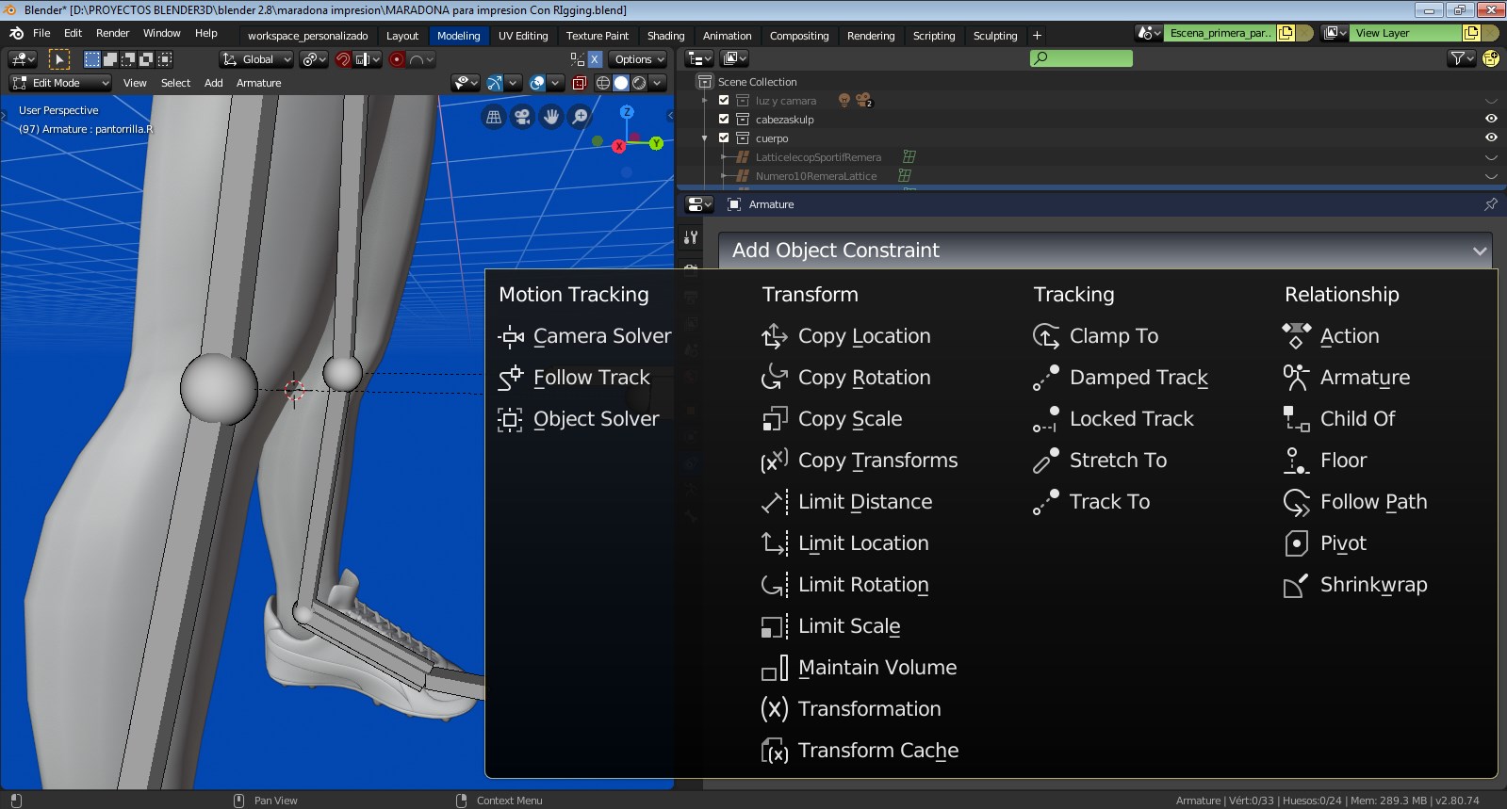Add a Limit Distance constraint
1507x809 pixels.
coord(846,502)
